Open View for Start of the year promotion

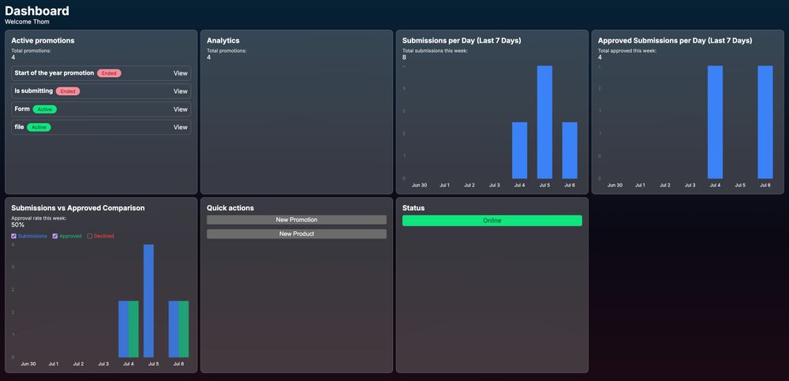click(181, 73)
